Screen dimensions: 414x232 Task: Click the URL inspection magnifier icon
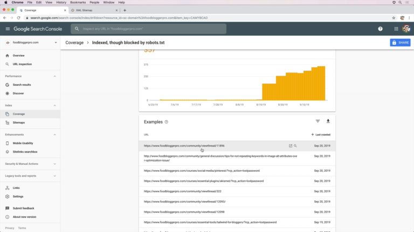[x=7, y=64]
